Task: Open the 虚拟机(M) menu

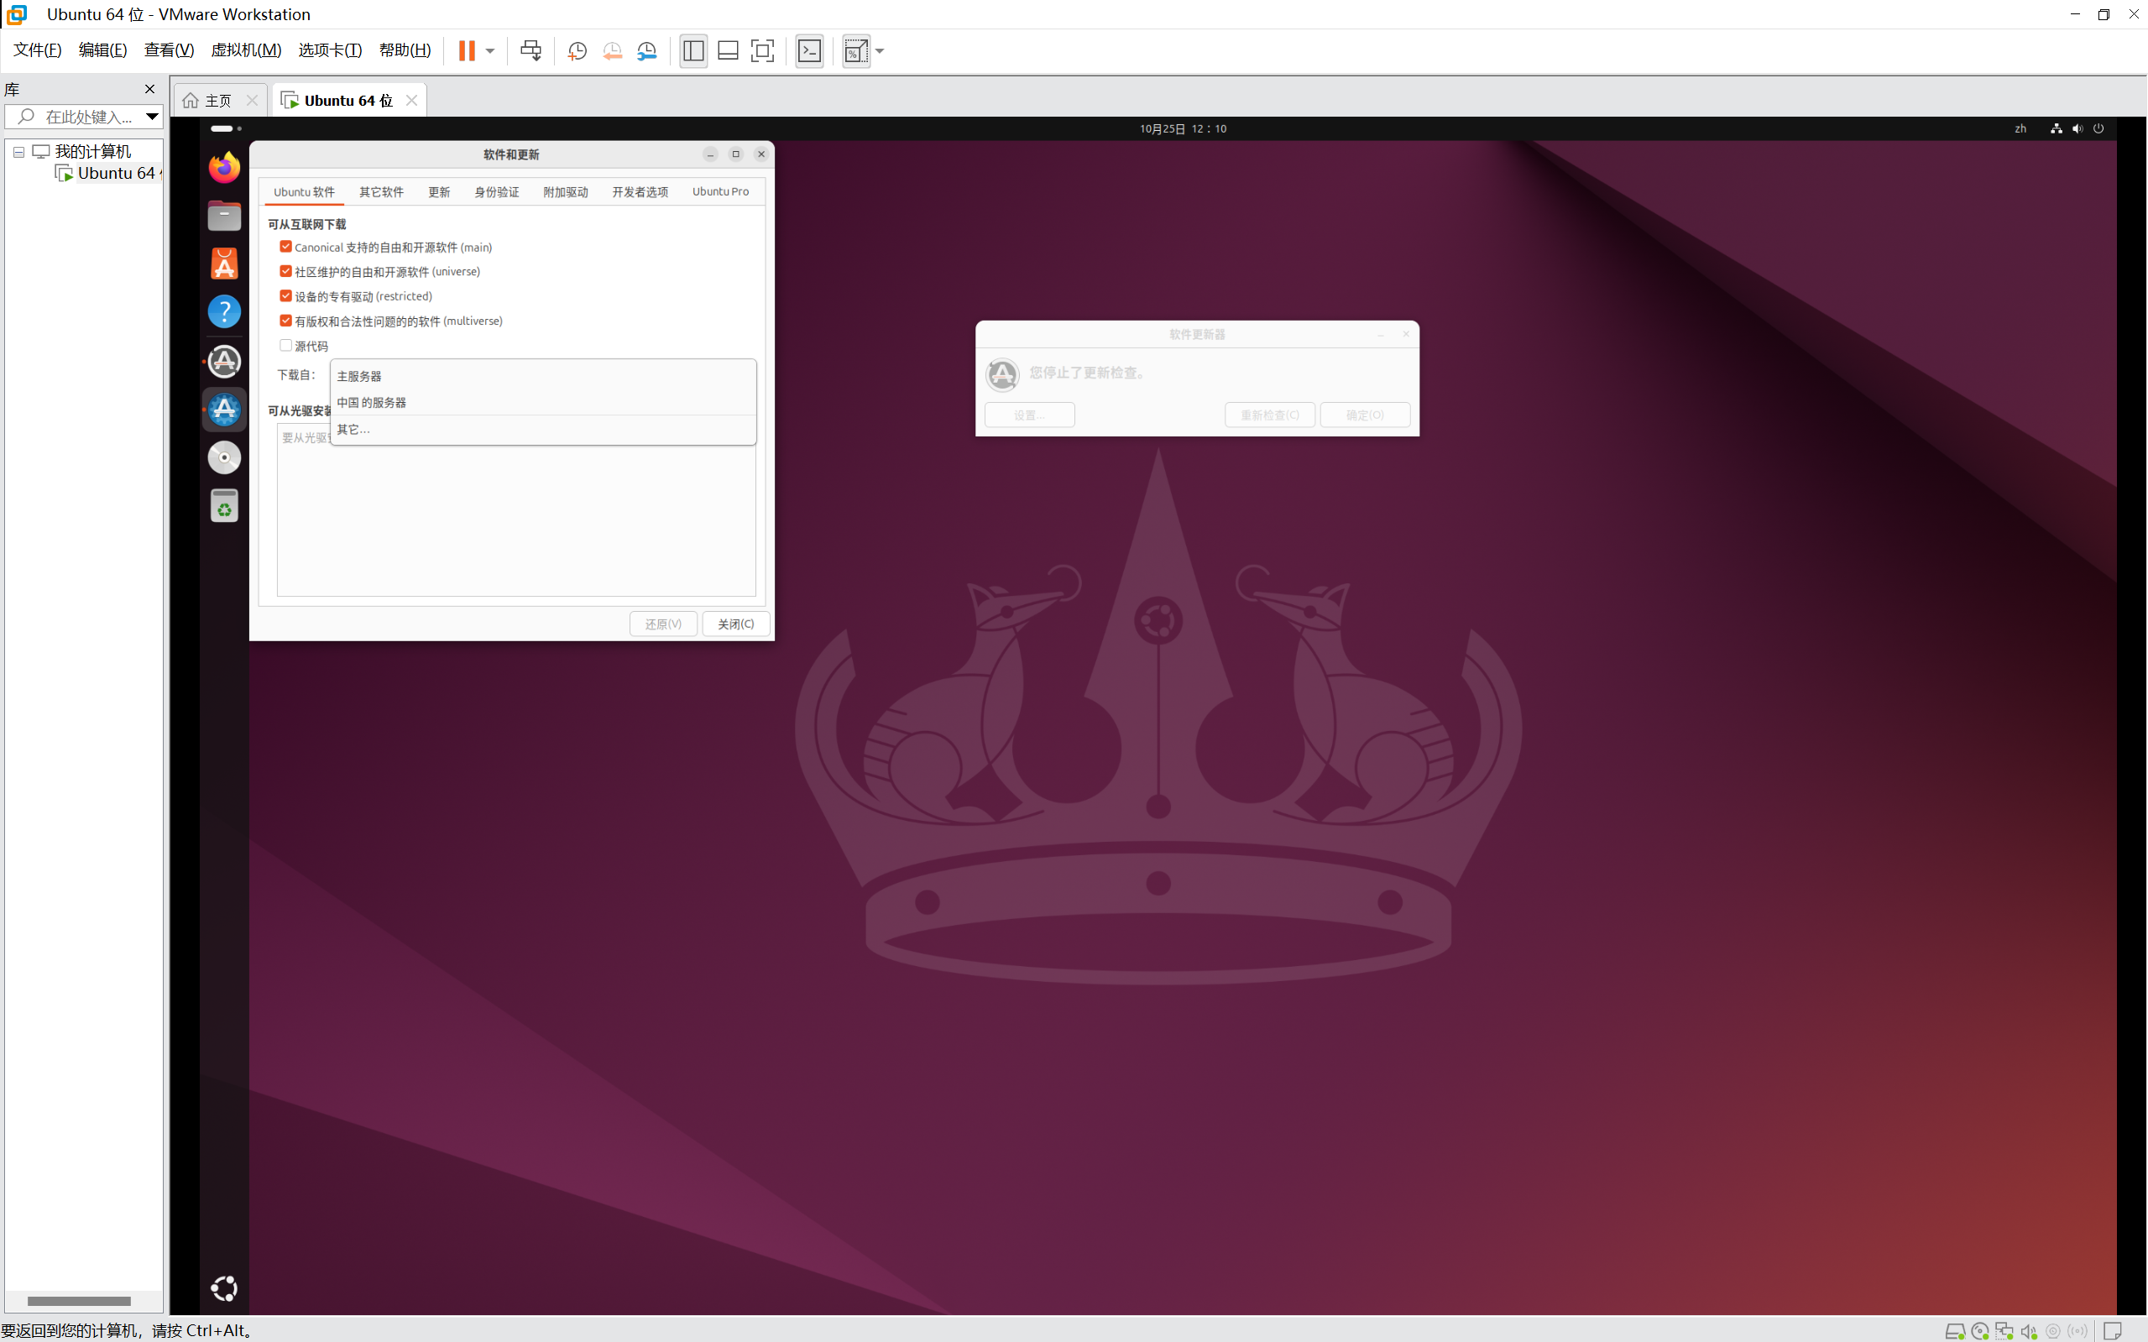Action: (x=246, y=50)
